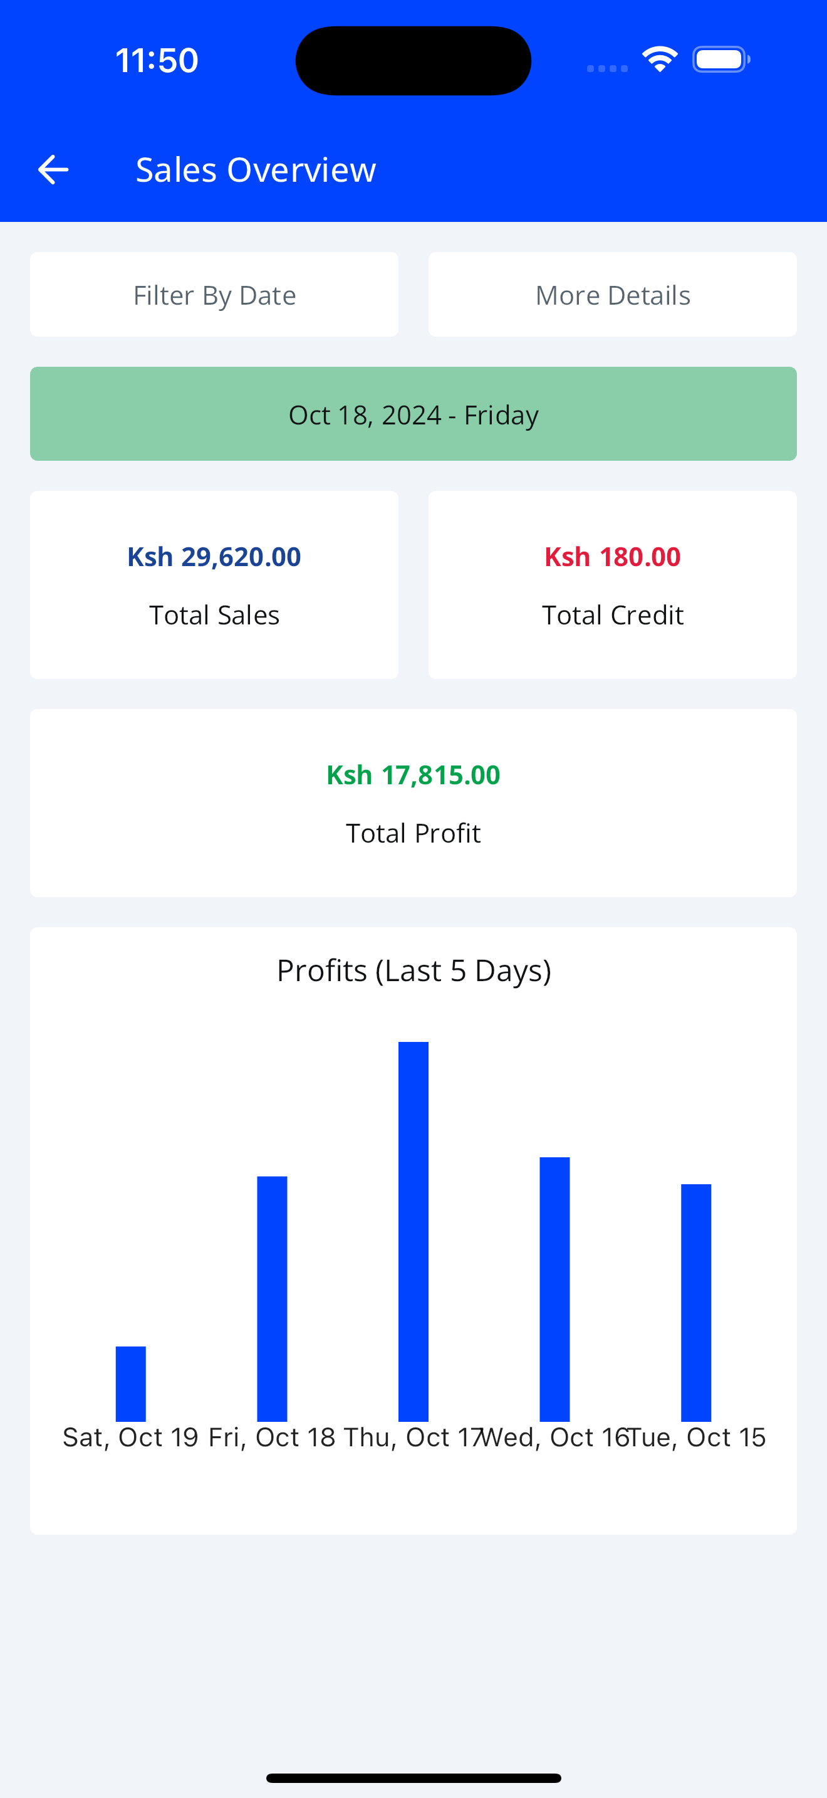Tap the home indicator bar
The width and height of the screenshot is (827, 1798).
413,1778
